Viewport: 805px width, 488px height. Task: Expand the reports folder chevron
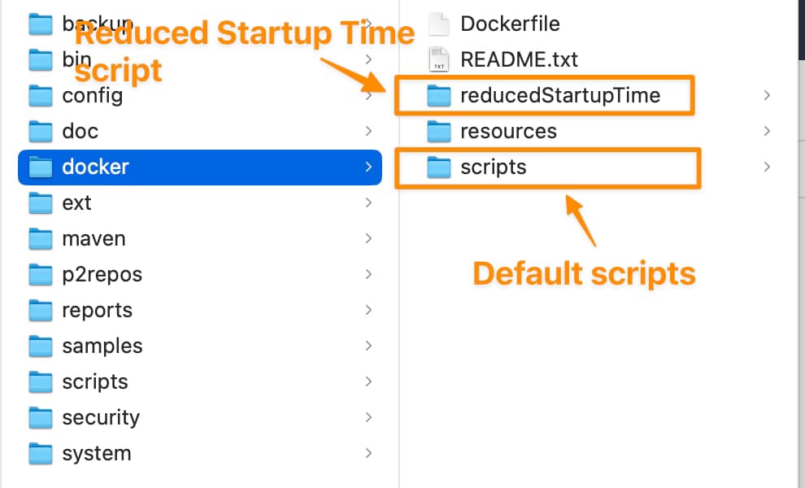click(368, 310)
